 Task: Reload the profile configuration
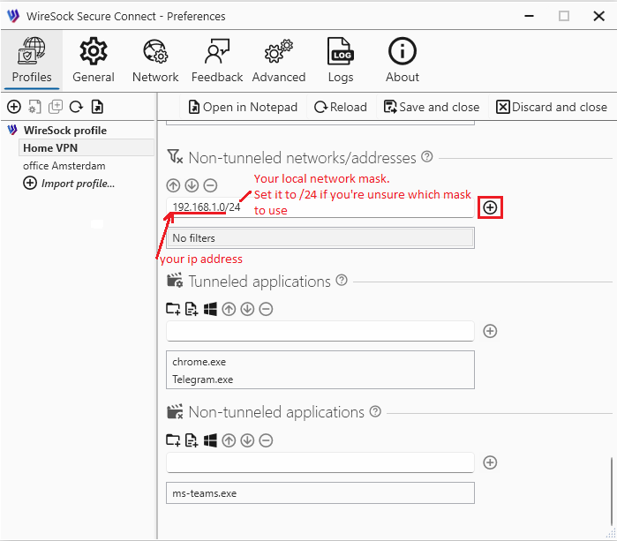point(341,107)
